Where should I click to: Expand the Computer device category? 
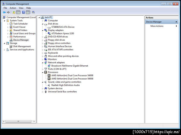[x=43, y=20]
